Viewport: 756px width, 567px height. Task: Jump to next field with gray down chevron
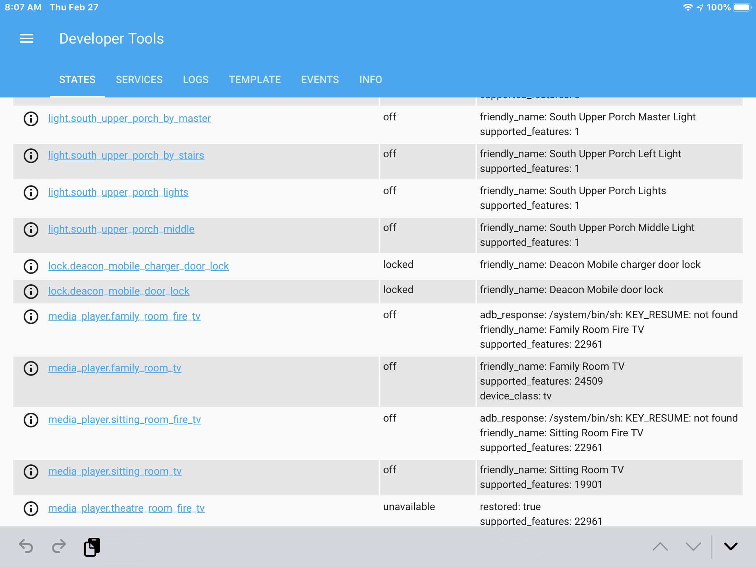point(693,546)
